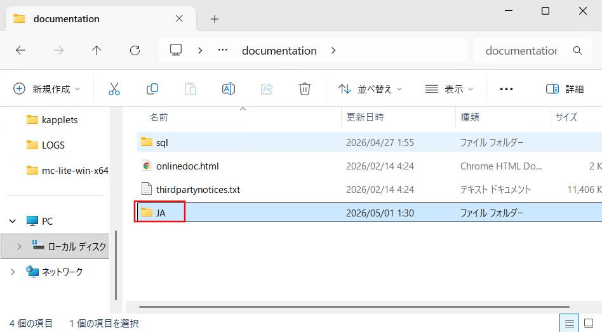602x332 pixels.
Task: Go forward with the right arrow
Action: (59, 50)
